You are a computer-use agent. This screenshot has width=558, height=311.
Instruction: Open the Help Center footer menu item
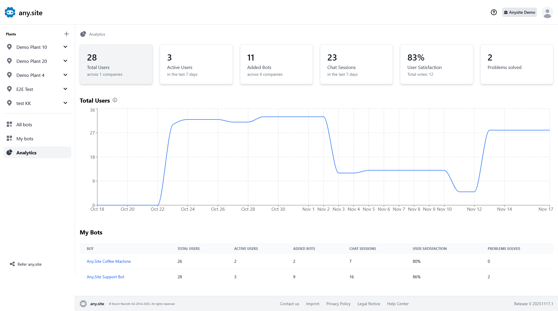[x=398, y=304]
